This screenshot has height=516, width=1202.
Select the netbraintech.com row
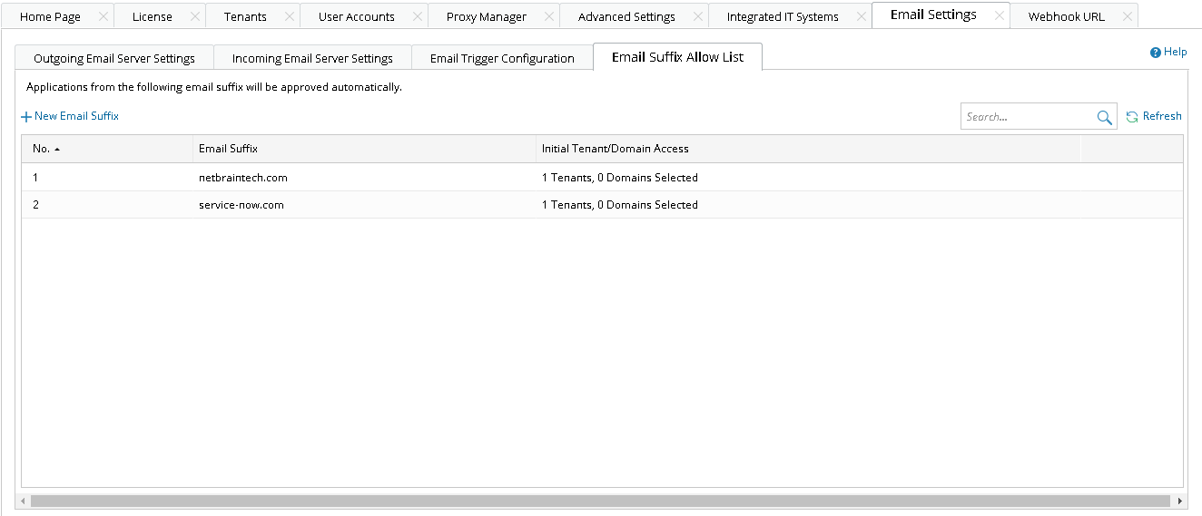point(243,178)
